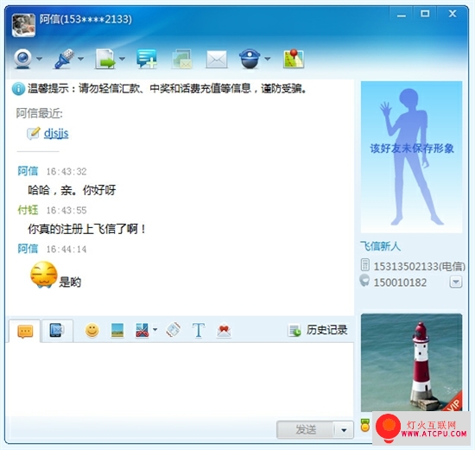Switch to the SMS phone message tab

pyautogui.click(x=57, y=330)
